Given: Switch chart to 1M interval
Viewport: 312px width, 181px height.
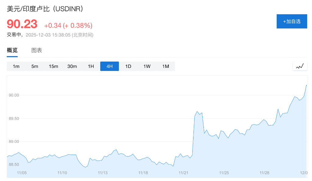Looking at the screenshot, I should 165,66.
